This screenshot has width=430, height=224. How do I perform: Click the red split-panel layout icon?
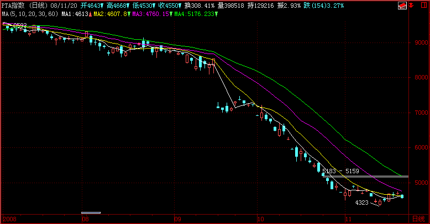coord(424,5)
